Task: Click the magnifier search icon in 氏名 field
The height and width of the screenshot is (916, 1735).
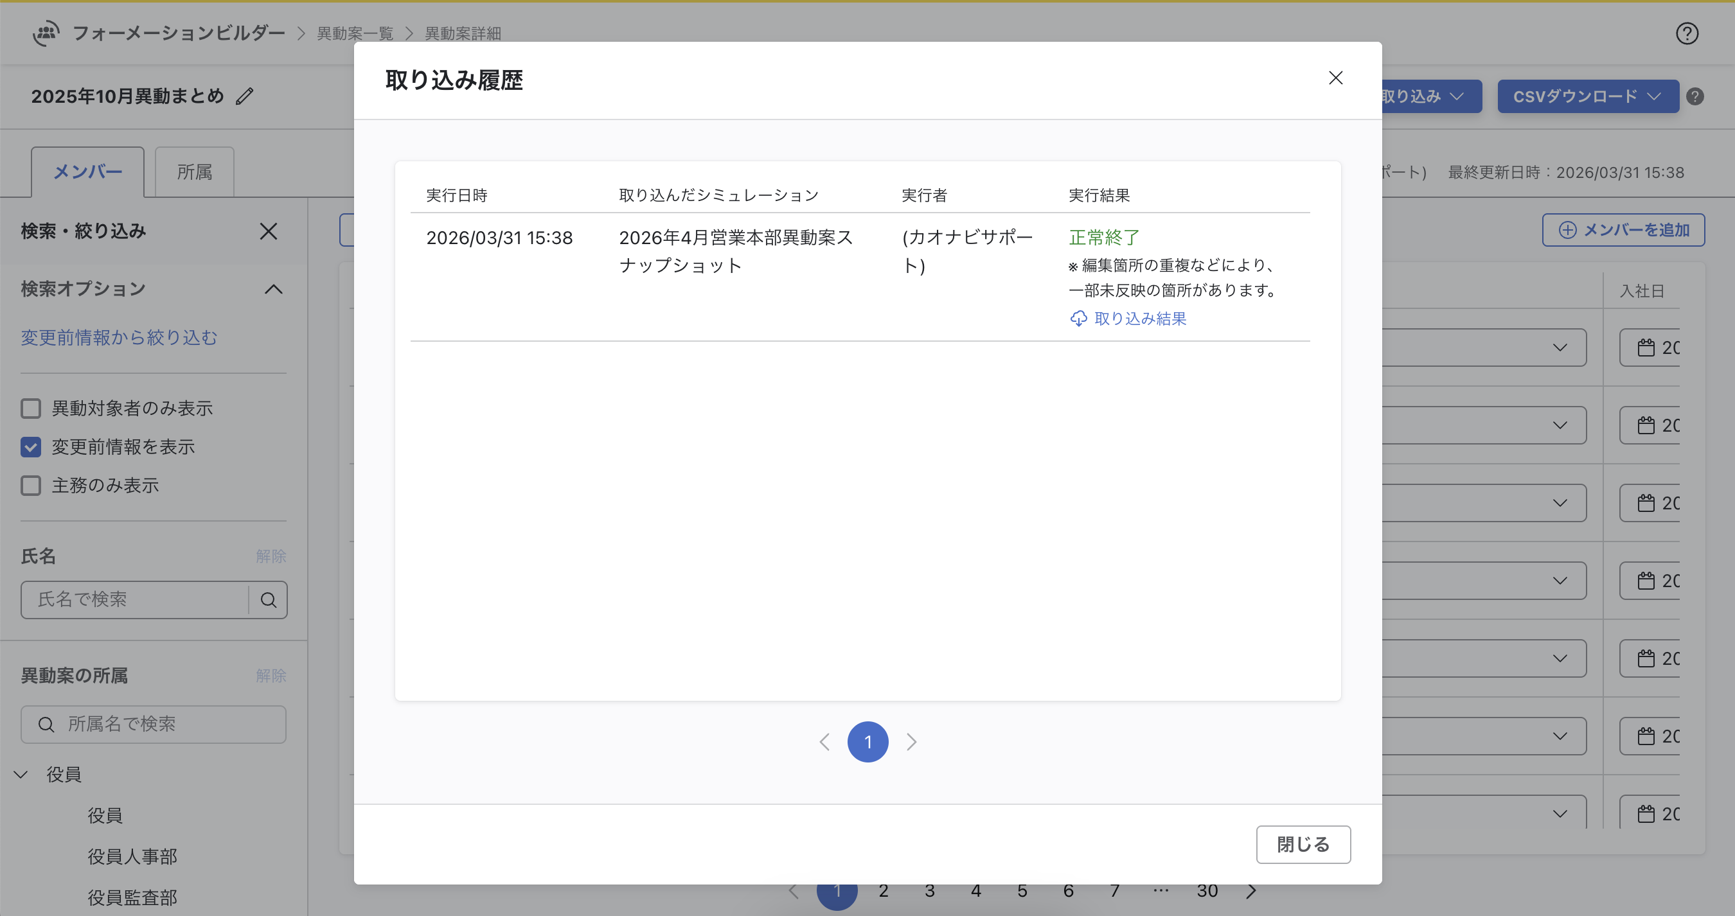Action: tap(268, 600)
